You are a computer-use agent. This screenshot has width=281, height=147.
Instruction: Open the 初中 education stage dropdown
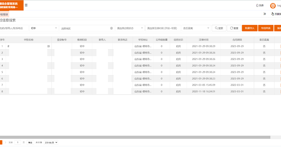pos(43,28)
